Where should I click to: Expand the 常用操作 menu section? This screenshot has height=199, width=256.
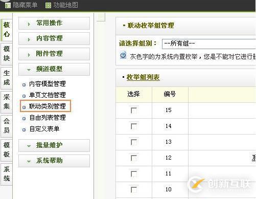coord(54,23)
